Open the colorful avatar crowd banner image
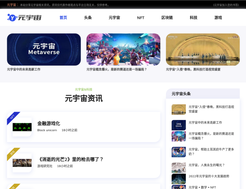Image resolution: width=246 pixels, height=189 pixels. point(123,49)
